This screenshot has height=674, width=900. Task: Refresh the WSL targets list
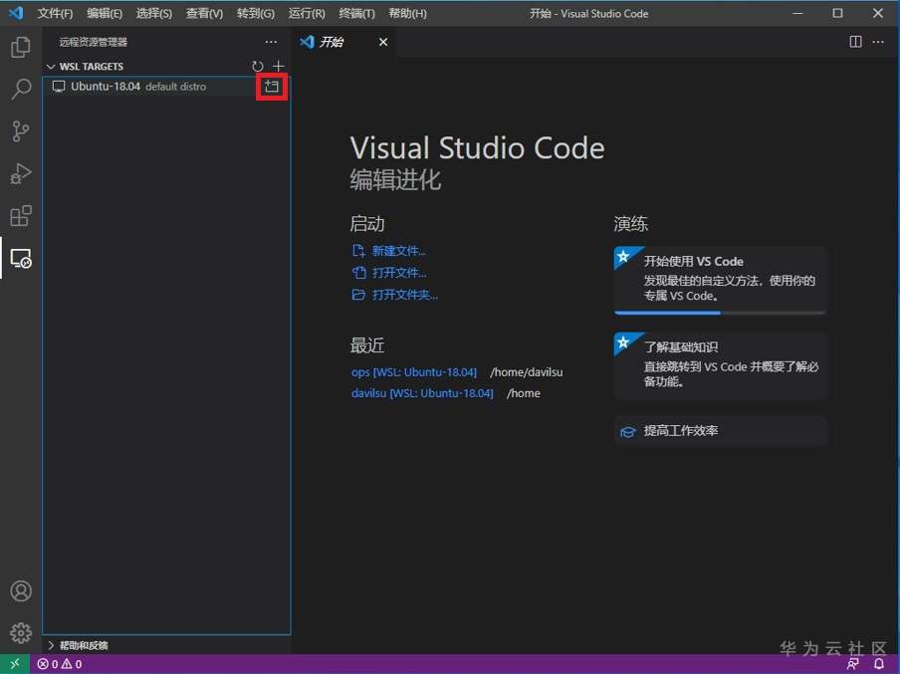coord(258,66)
